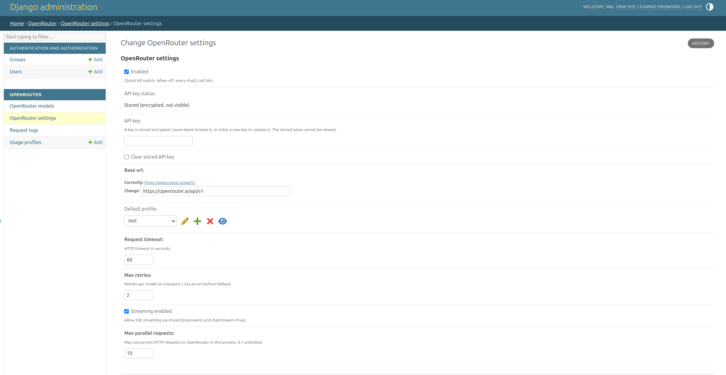726x375 pixels.
Task: Open the current base URL link
Action: pyautogui.click(x=170, y=182)
